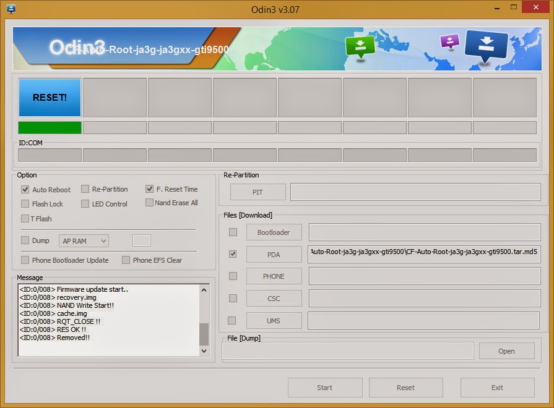Click the small field next to AP RAM
The image size is (554, 408).
(x=142, y=240)
